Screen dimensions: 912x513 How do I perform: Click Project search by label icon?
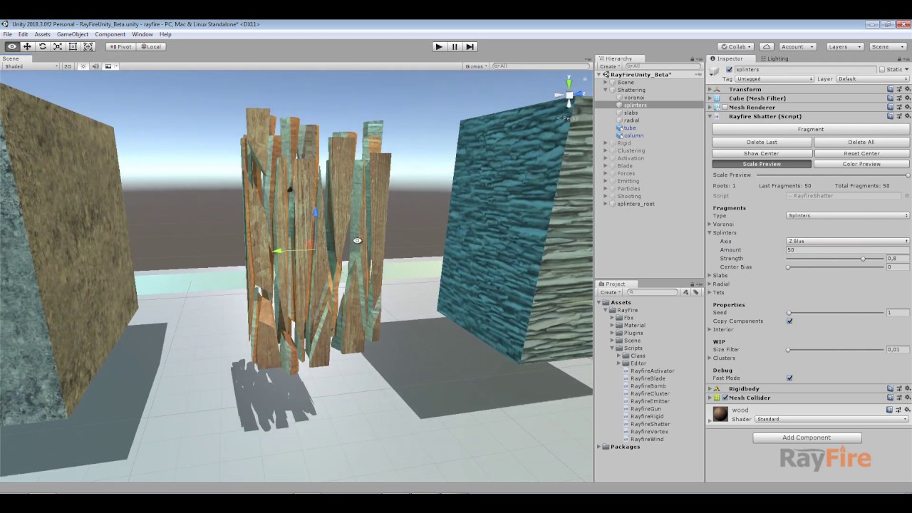point(696,292)
